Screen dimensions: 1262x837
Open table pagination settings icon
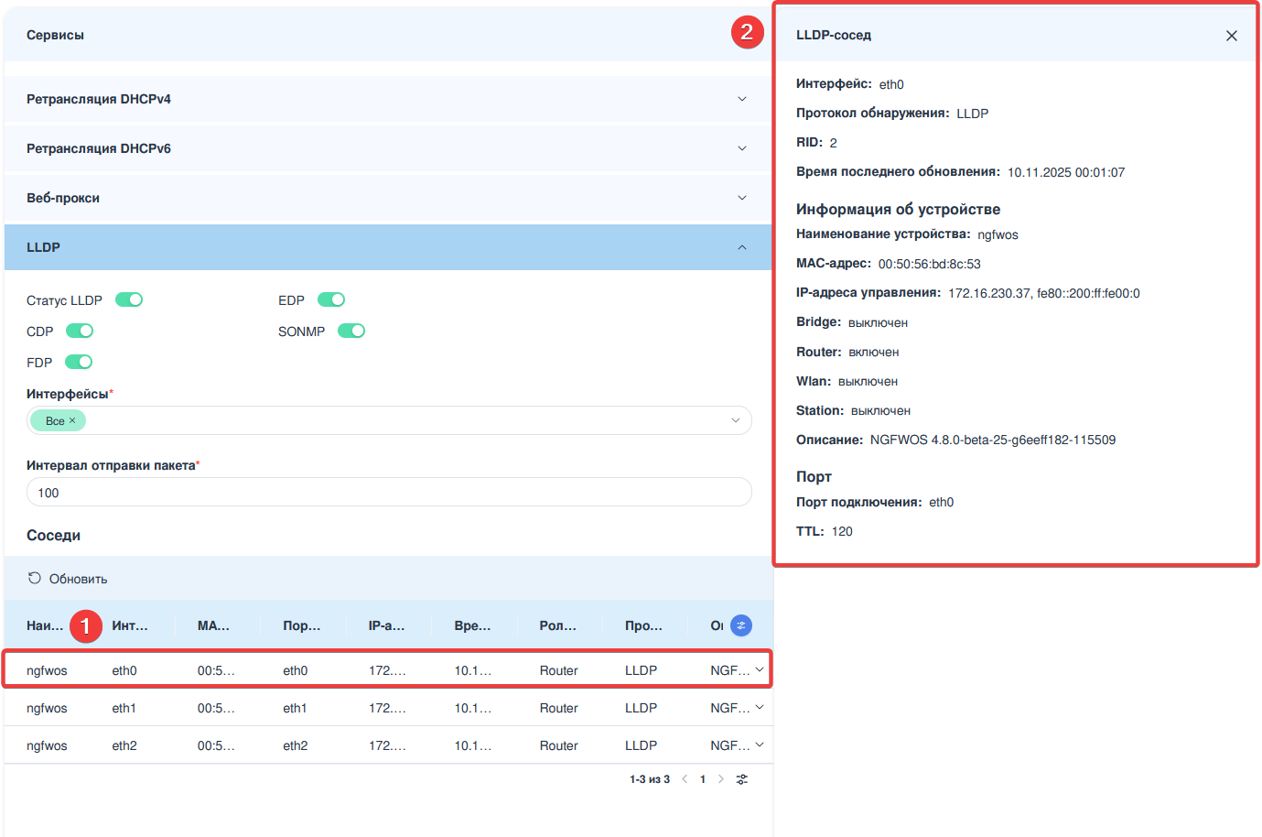pos(742,779)
